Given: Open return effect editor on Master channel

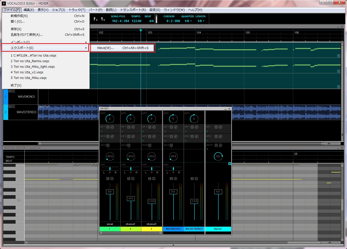Looking at the screenshot, I should tap(220, 145).
